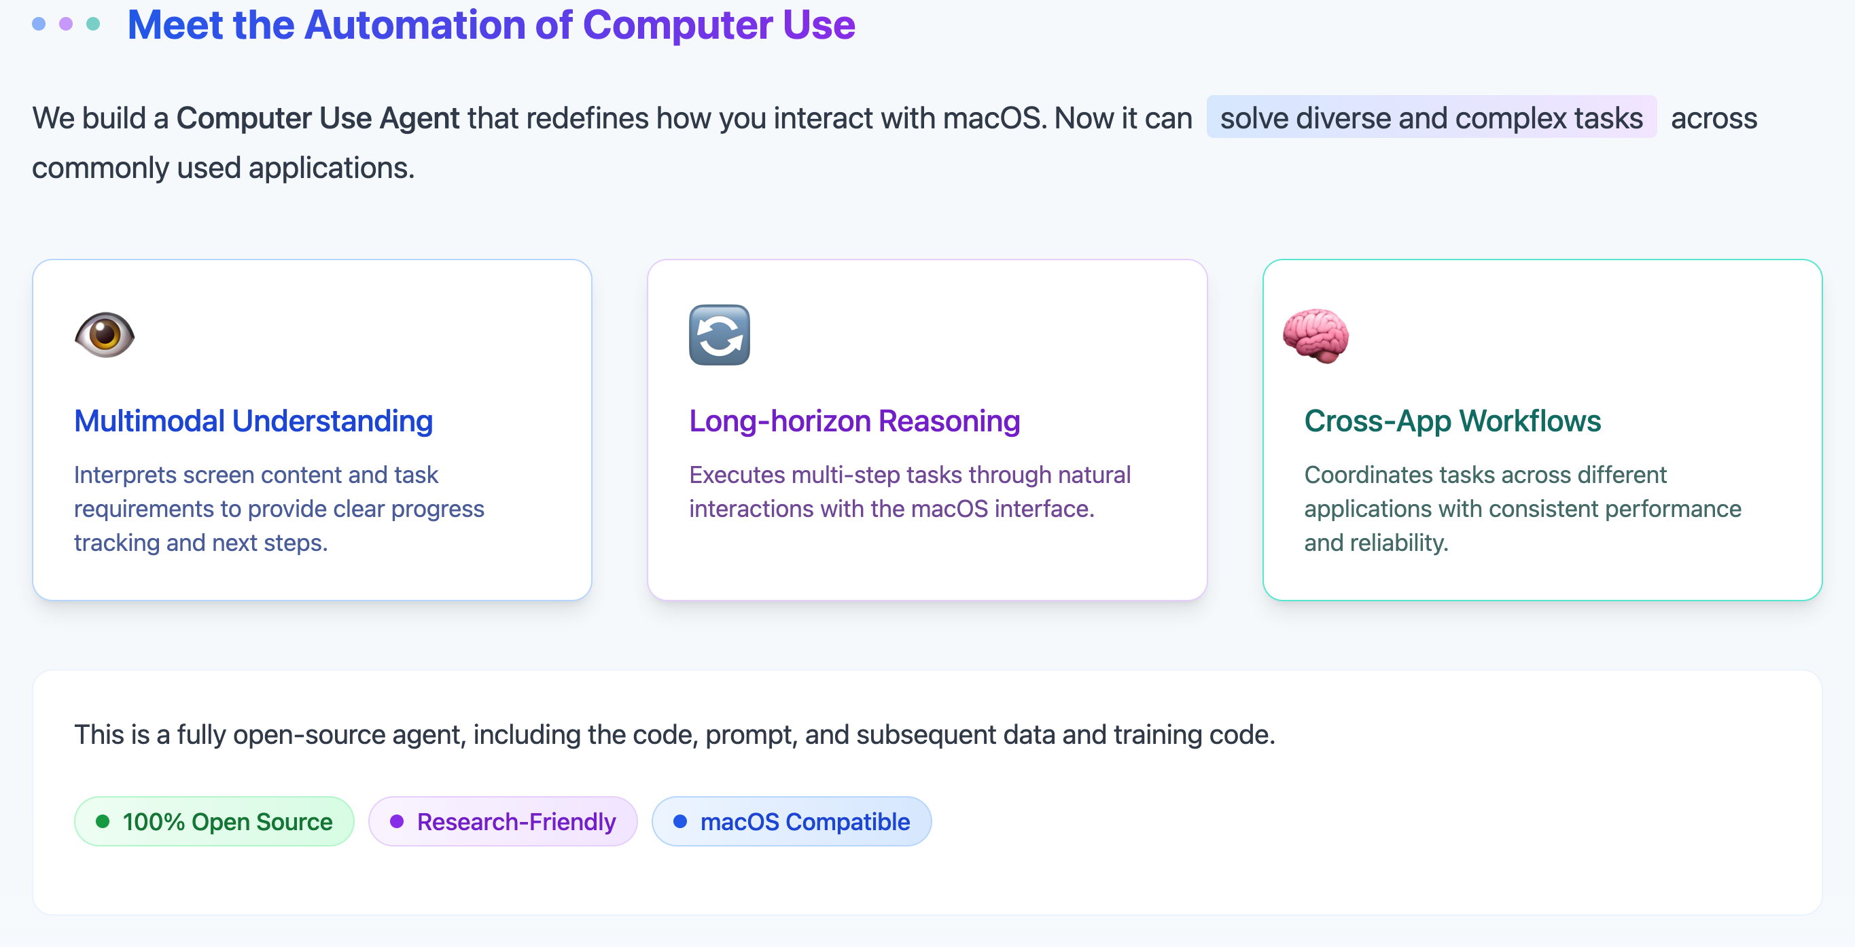The image size is (1855, 947).
Task: Click the highlighted 'solve diverse and complex tasks' phrase
Action: point(1432,118)
